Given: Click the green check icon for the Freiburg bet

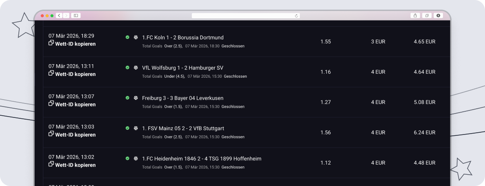Looking at the screenshot, I should (x=127, y=98).
